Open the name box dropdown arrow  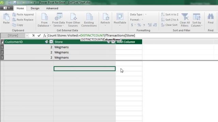(27, 36)
